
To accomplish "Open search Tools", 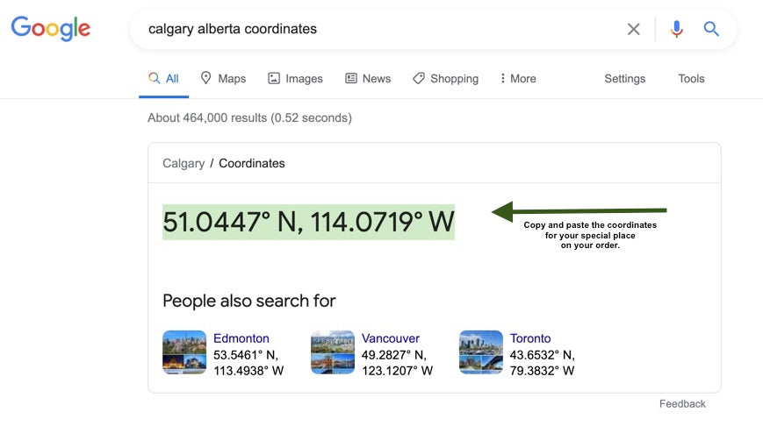I will point(691,78).
